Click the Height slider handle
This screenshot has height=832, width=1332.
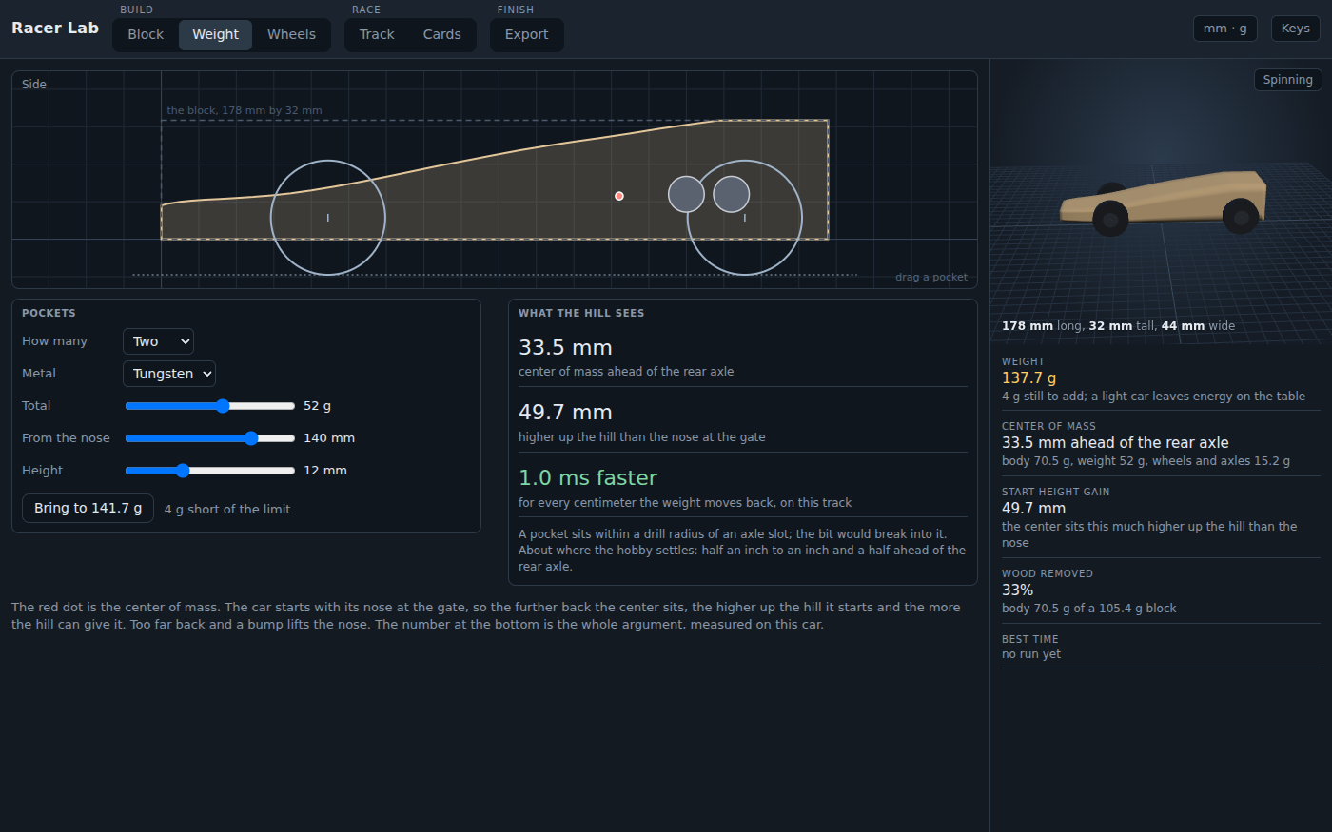pos(183,471)
